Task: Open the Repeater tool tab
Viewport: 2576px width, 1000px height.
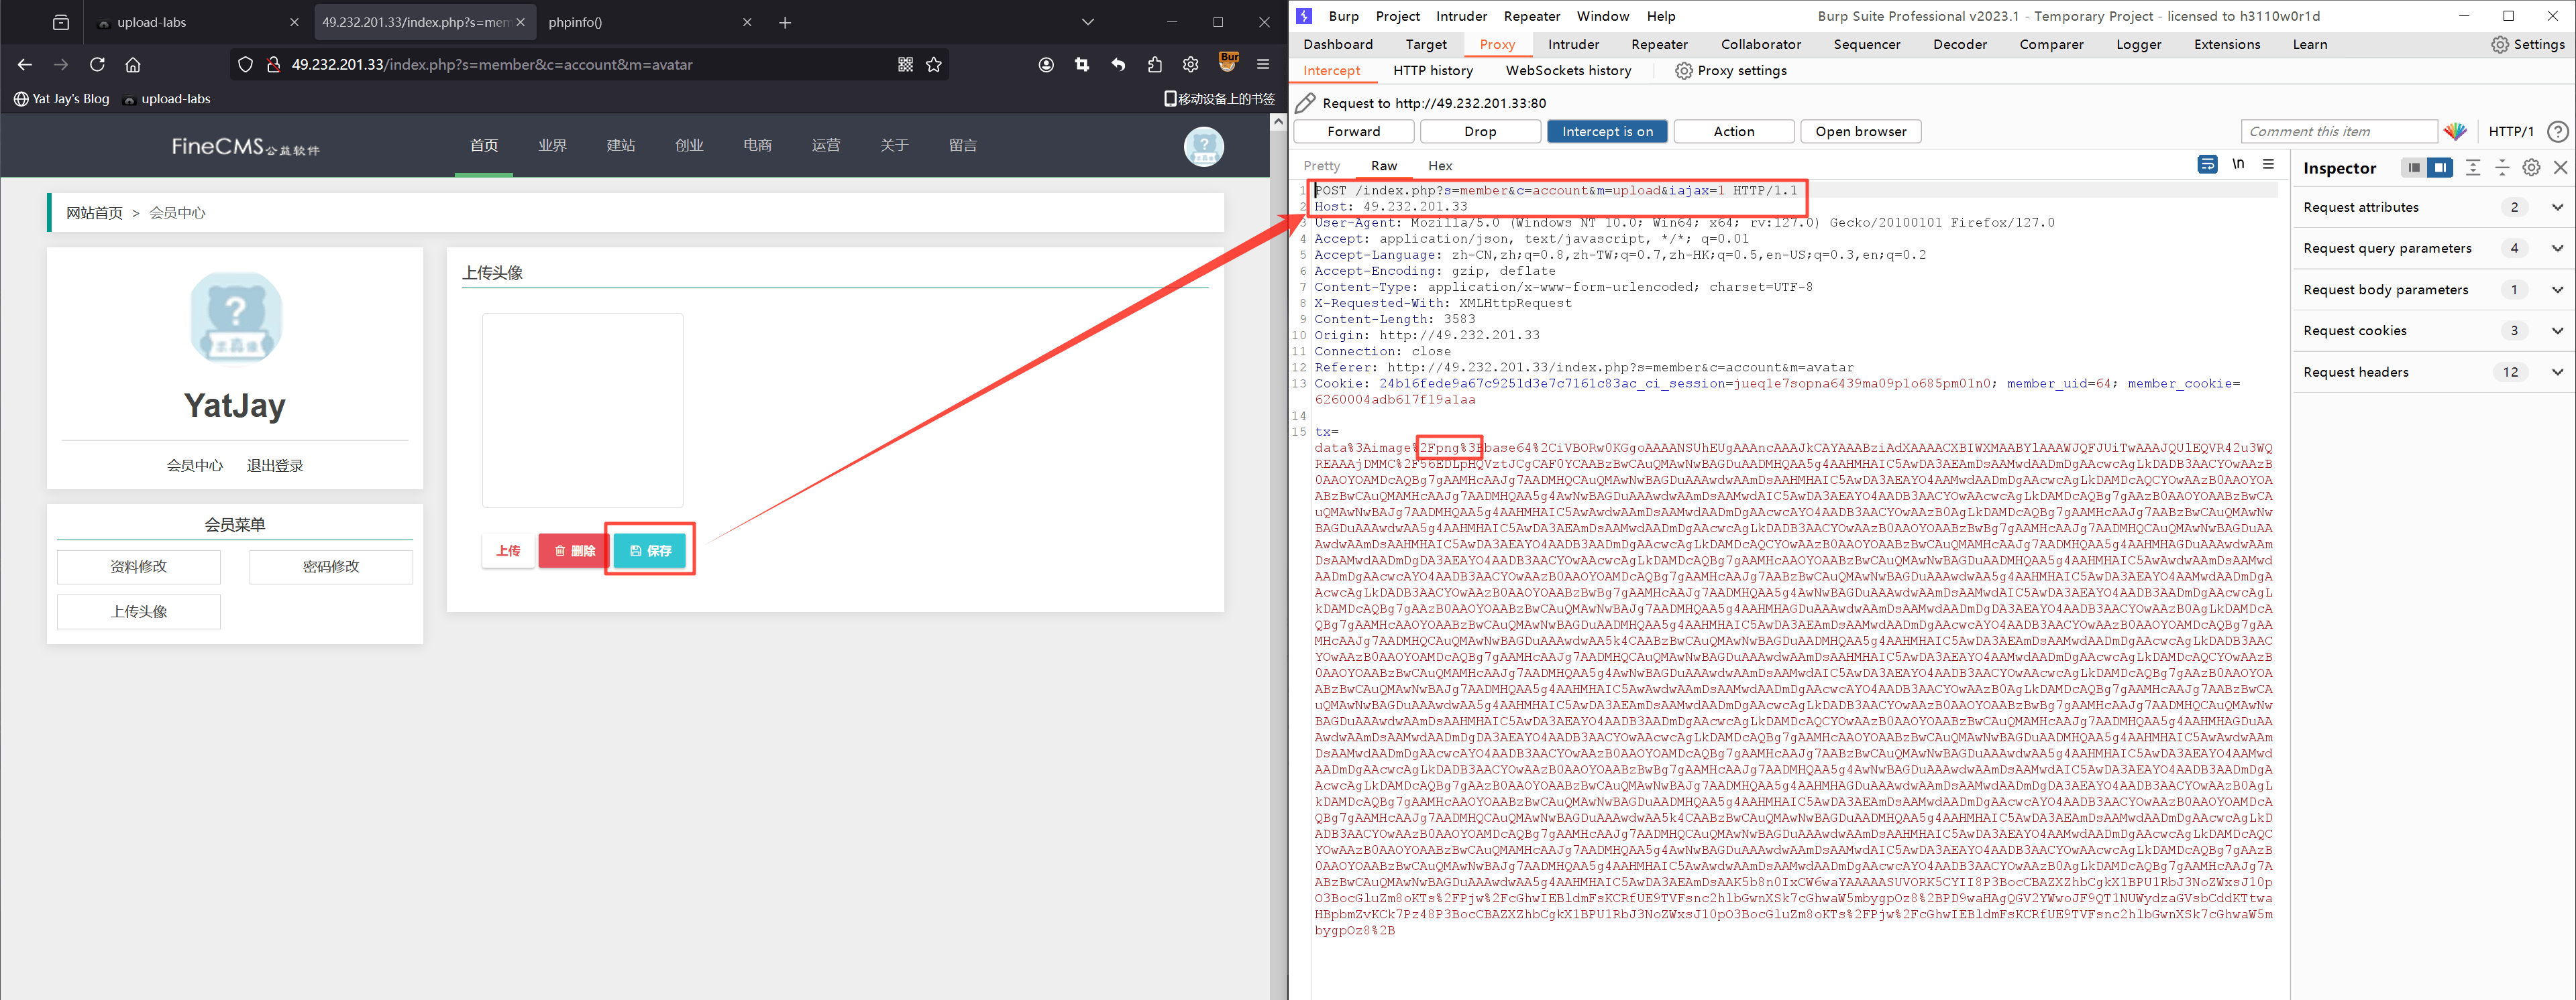Action: tap(1659, 44)
